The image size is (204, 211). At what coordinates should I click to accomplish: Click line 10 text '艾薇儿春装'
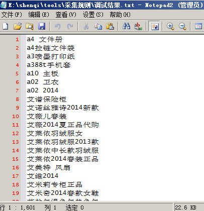pos(47,117)
